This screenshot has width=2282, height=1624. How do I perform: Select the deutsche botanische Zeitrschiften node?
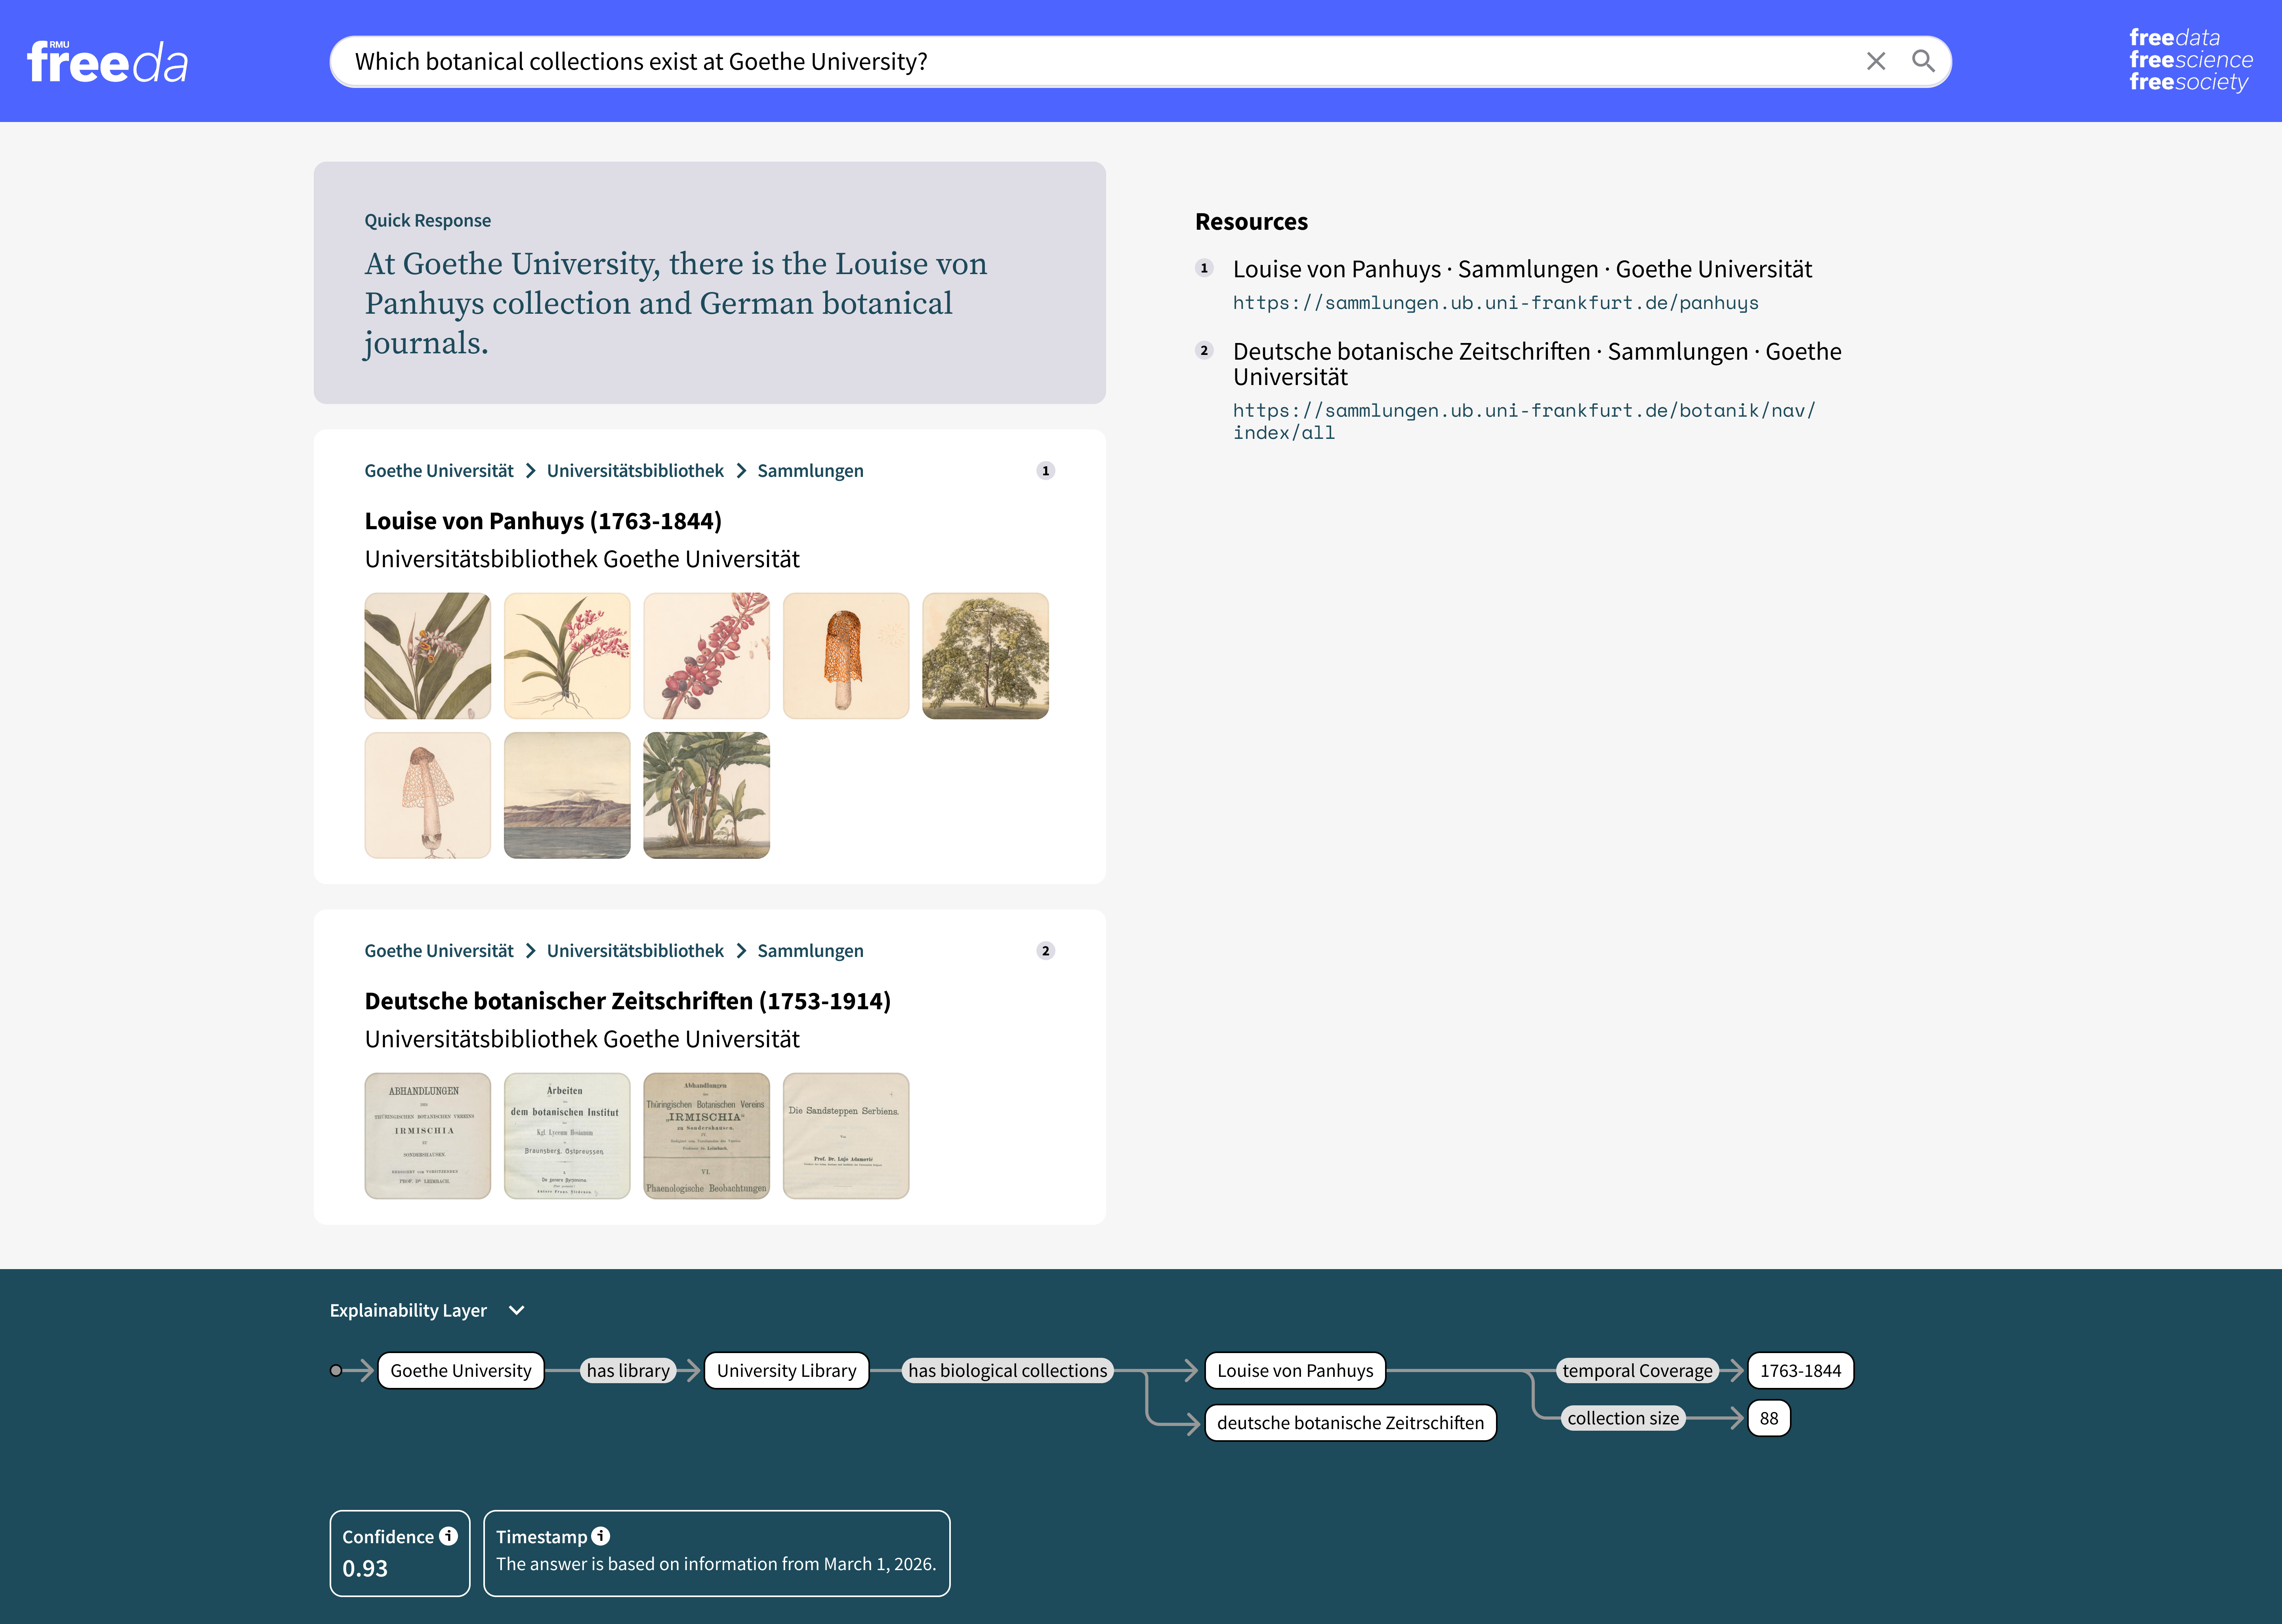point(1350,1423)
